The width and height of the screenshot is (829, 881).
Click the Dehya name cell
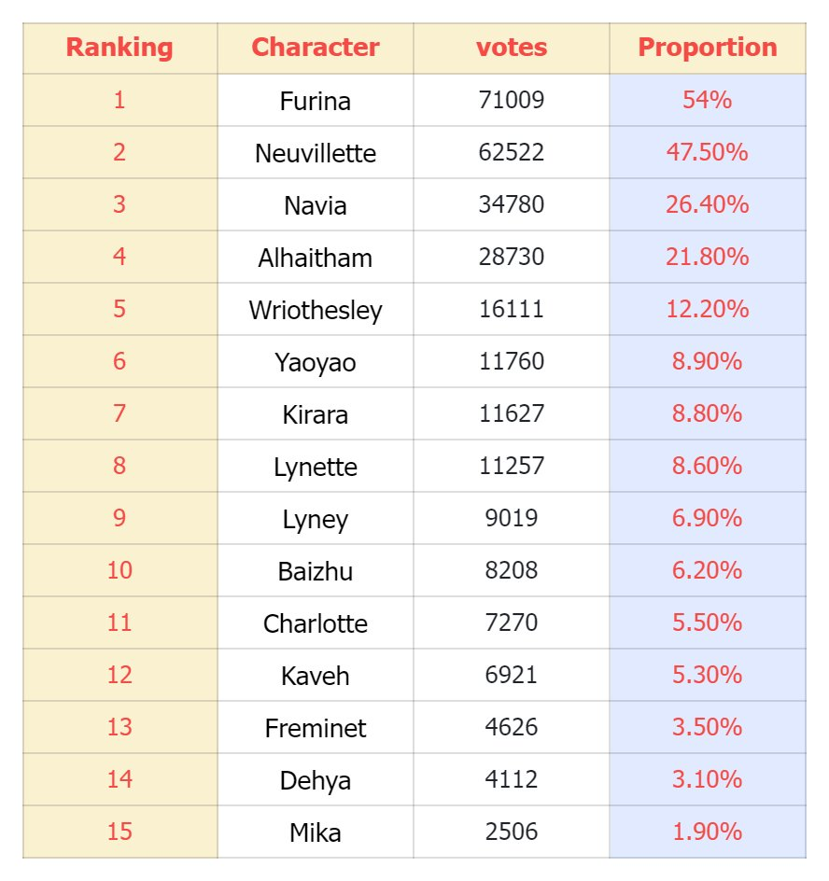[x=316, y=779]
